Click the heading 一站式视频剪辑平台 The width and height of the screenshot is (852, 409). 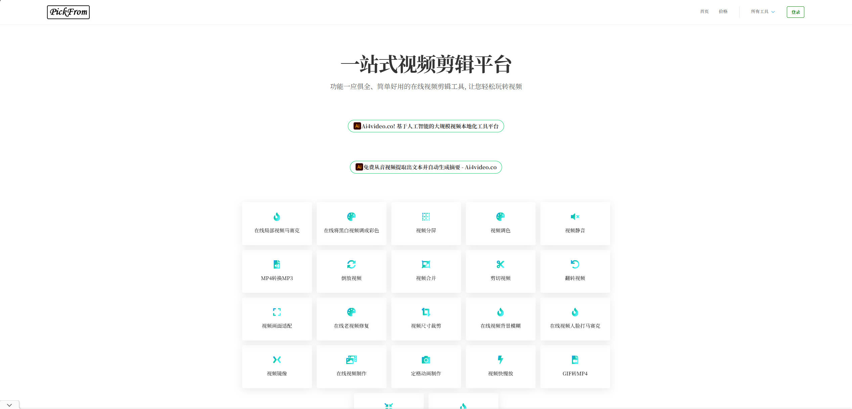point(426,64)
